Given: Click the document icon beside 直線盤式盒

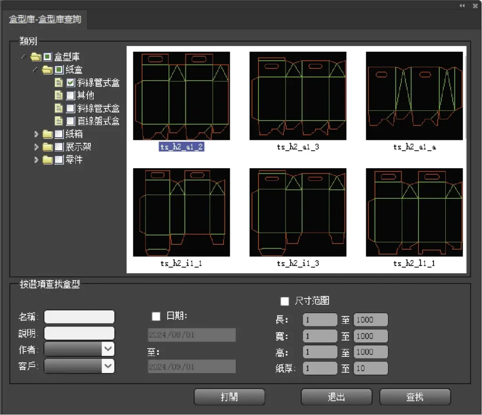Looking at the screenshot, I should 58,121.
